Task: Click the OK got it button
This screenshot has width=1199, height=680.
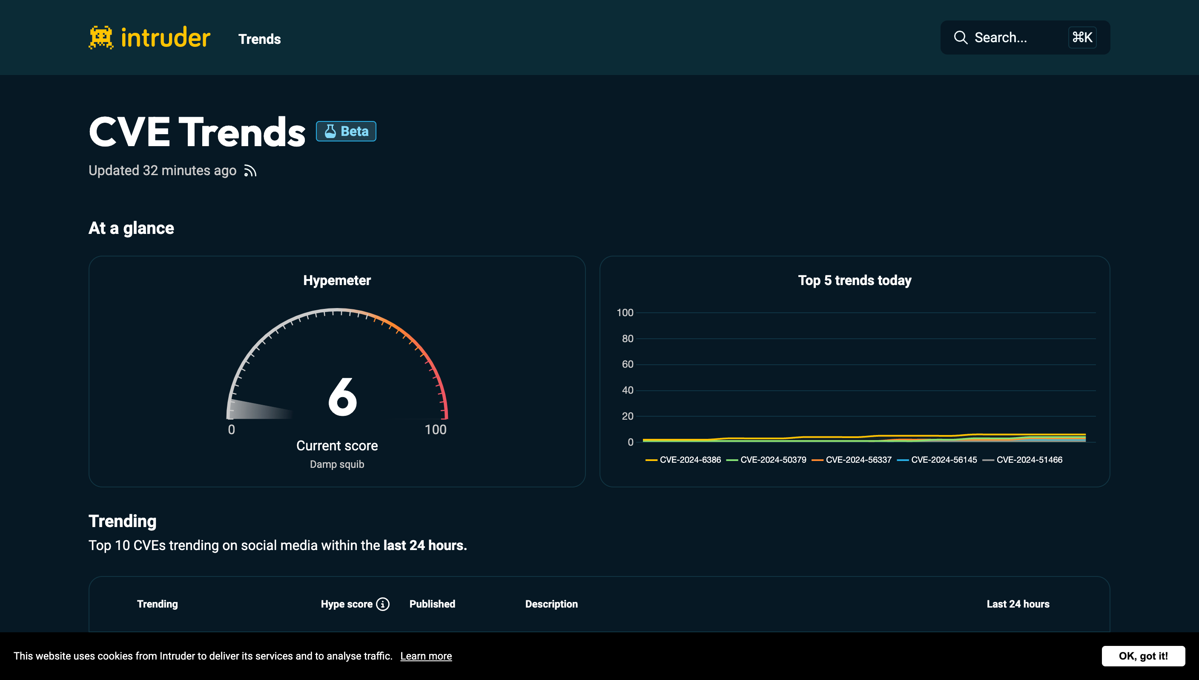Action: 1143,656
